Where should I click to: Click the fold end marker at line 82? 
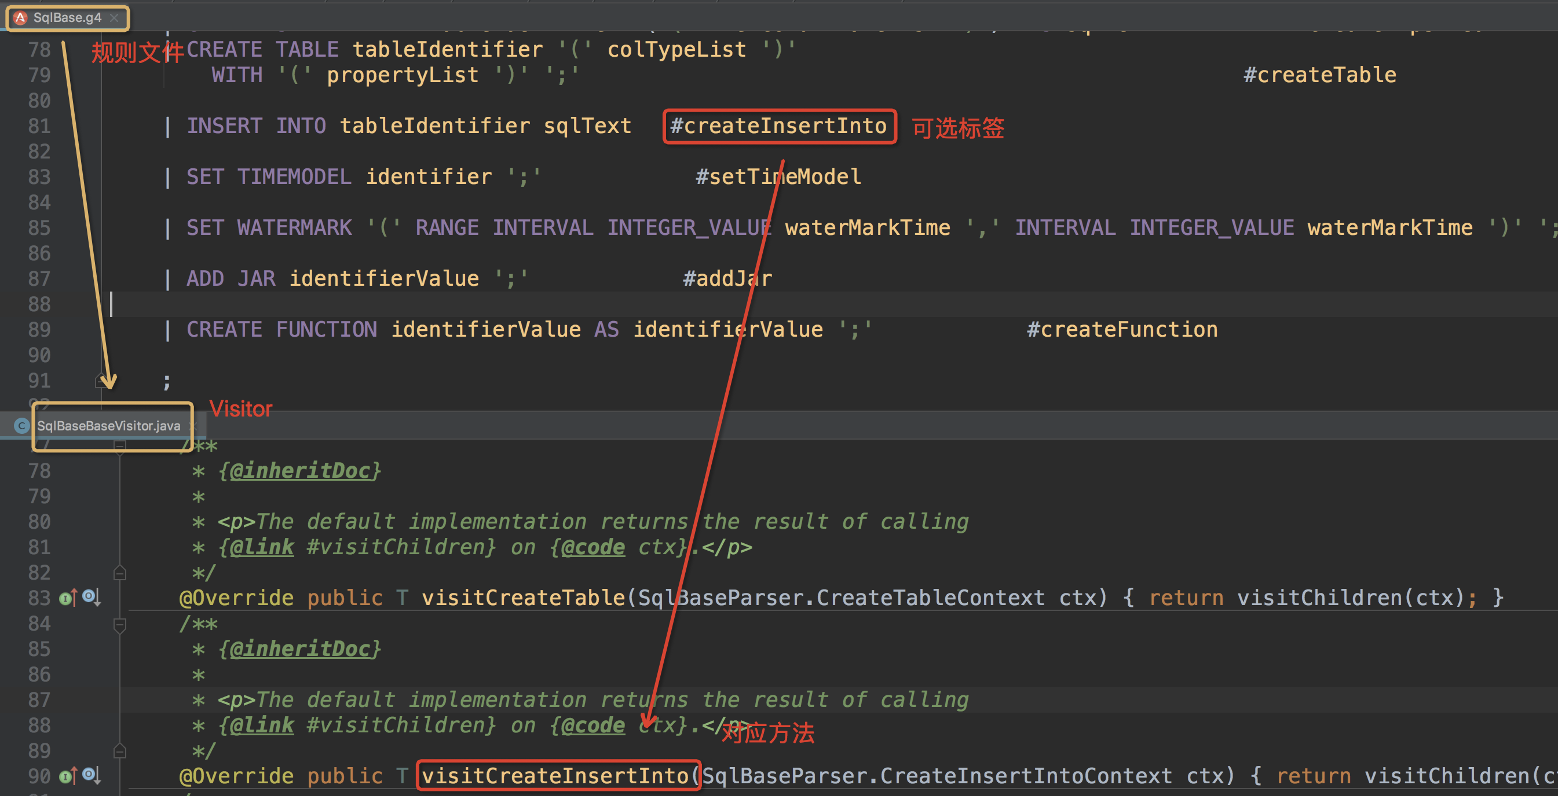120,573
